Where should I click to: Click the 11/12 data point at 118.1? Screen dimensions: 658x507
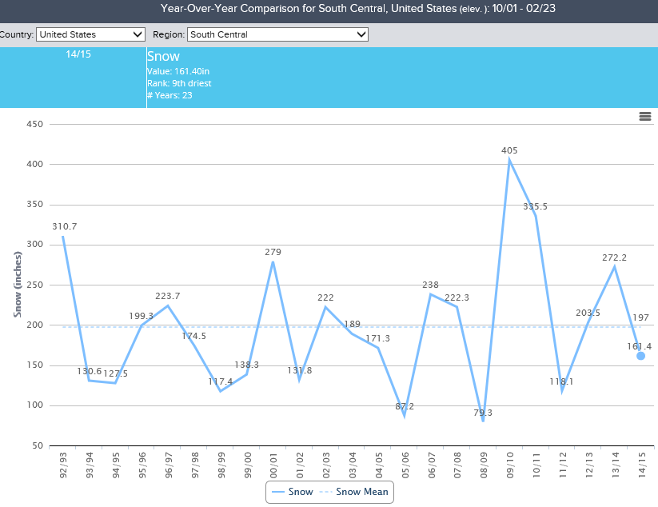(x=562, y=390)
